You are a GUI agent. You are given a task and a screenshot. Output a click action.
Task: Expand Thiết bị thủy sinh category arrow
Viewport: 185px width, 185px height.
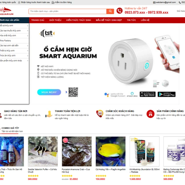coord(28,51)
